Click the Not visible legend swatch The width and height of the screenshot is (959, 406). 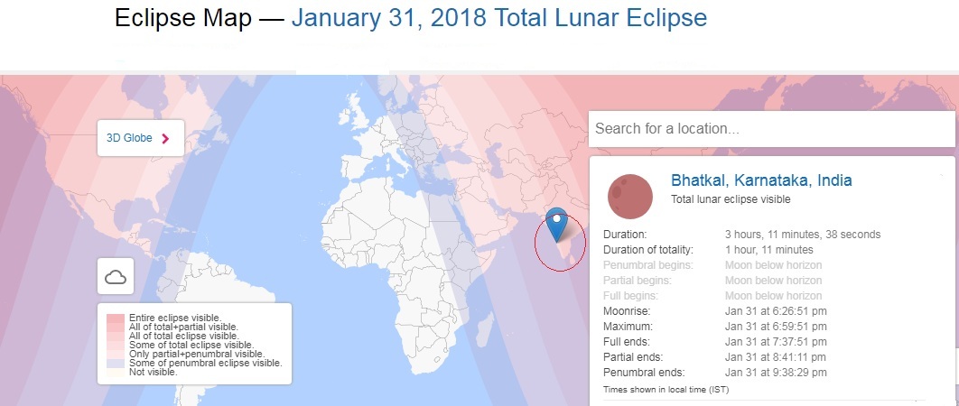[x=116, y=372]
